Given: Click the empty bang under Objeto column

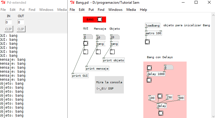Looking at the screenshot, I should [x=112, y=52].
